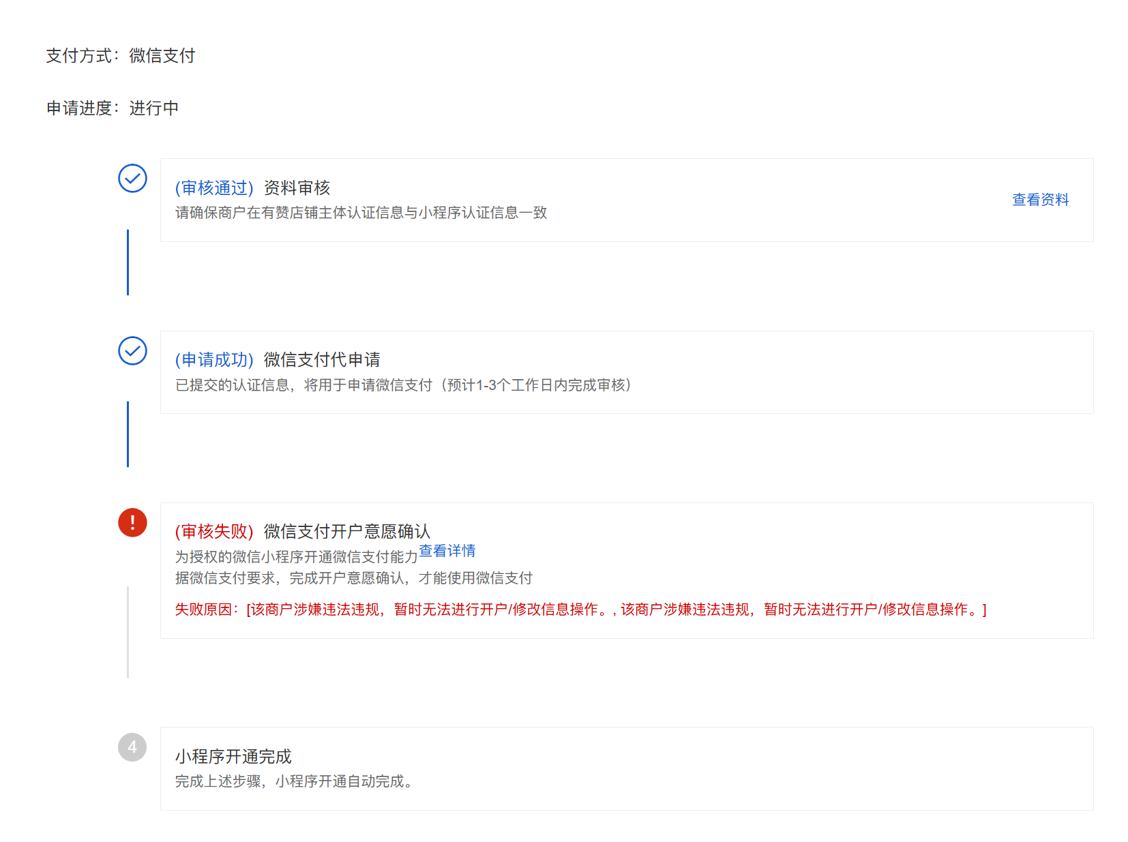The height and width of the screenshot is (842, 1128).
Task: Click the 完成上述步骤，小程序开通自动完成 text
Action: (295, 781)
